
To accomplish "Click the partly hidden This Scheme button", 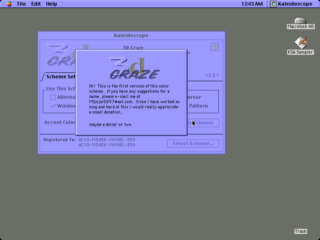I will tap(203, 123).
